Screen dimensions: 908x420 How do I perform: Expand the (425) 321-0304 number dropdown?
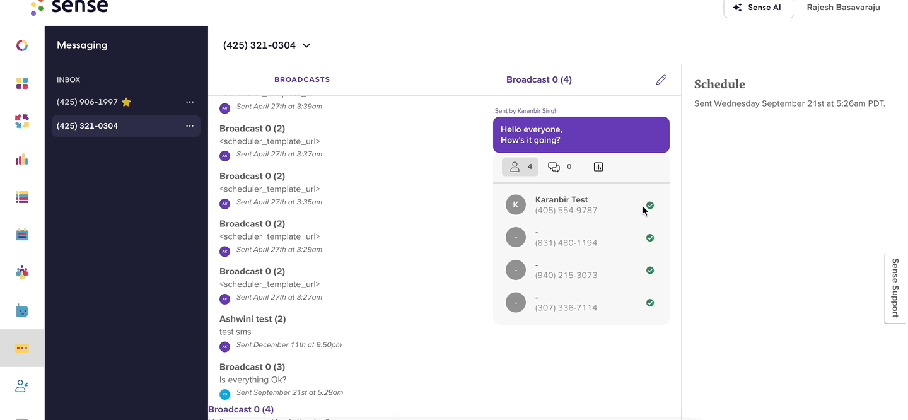[x=267, y=45]
